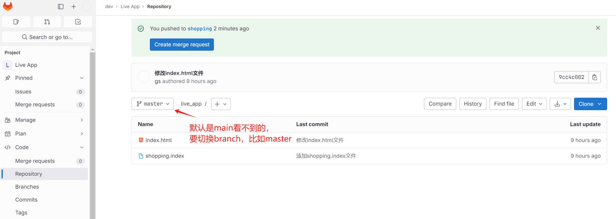This screenshot has height=219, width=616.
Task: Open the shopping branch link
Action: [200, 29]
